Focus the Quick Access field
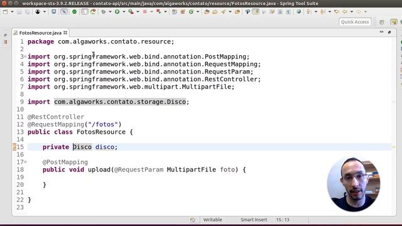This screenshot has width=402, height=226. pos(355,22)
